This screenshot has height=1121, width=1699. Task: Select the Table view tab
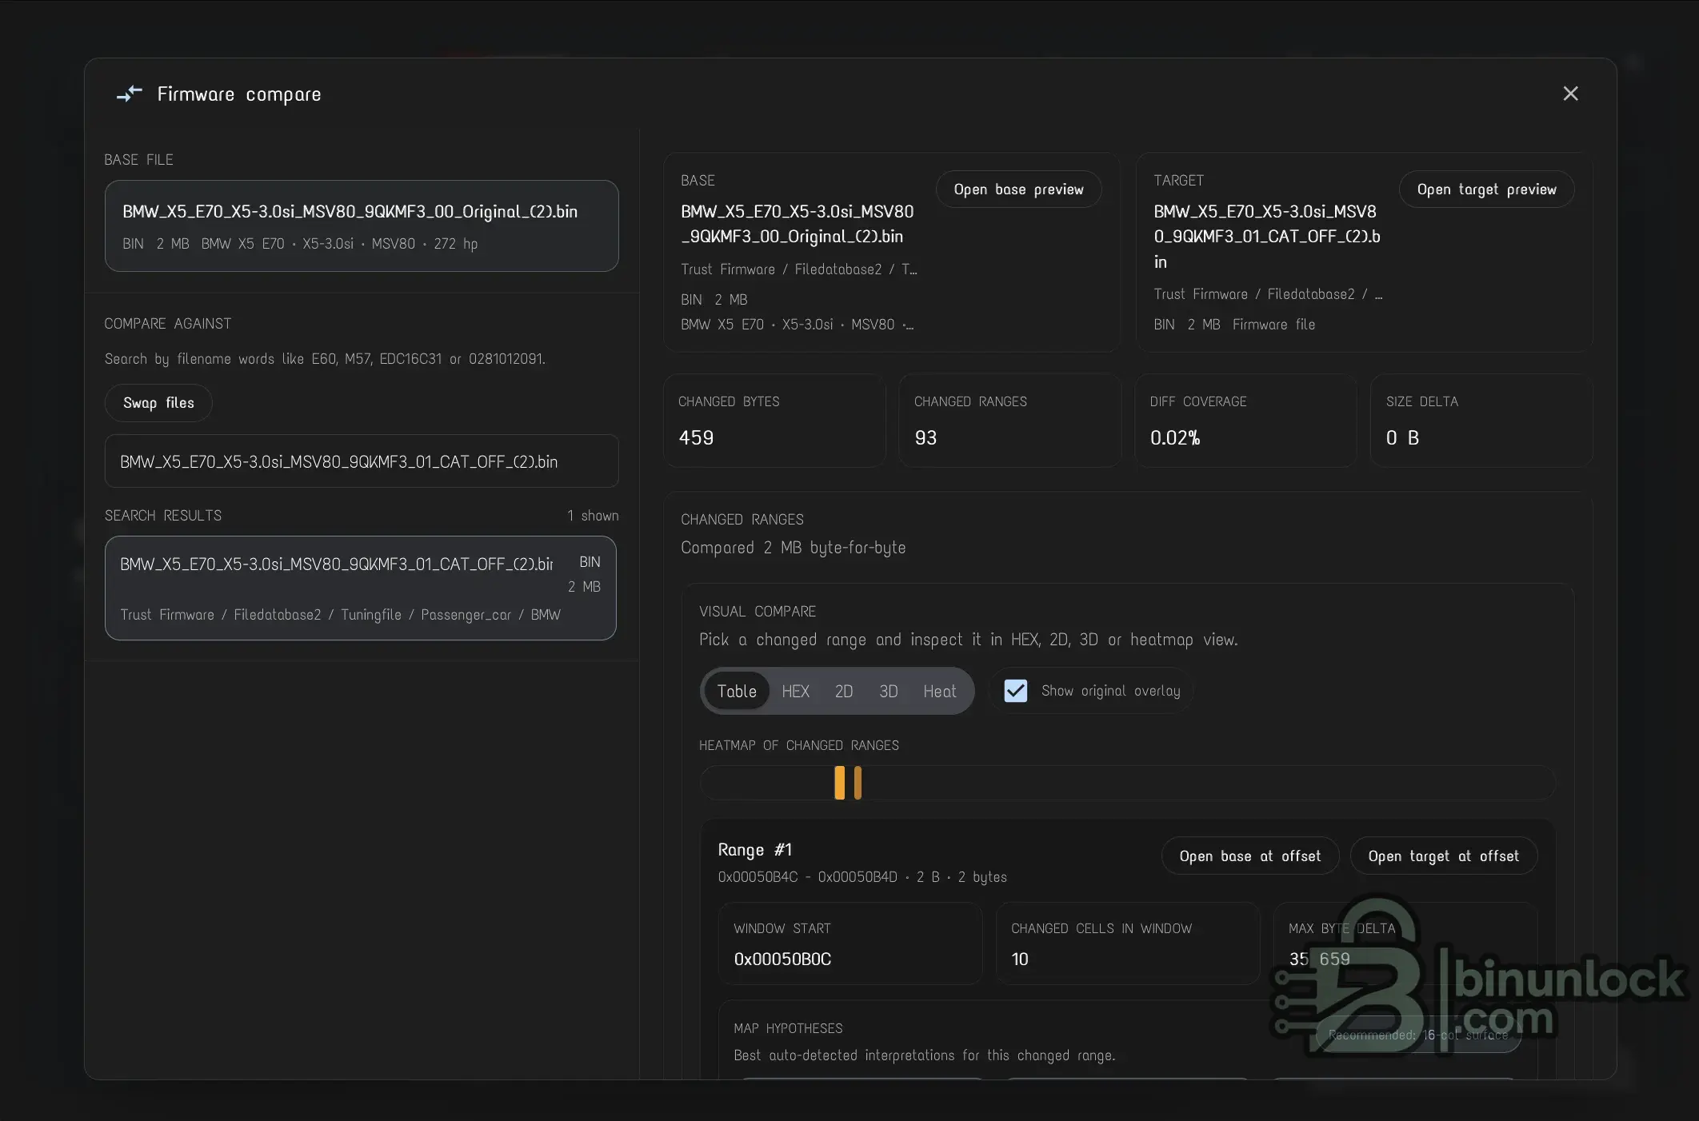(x=736, y=691)
